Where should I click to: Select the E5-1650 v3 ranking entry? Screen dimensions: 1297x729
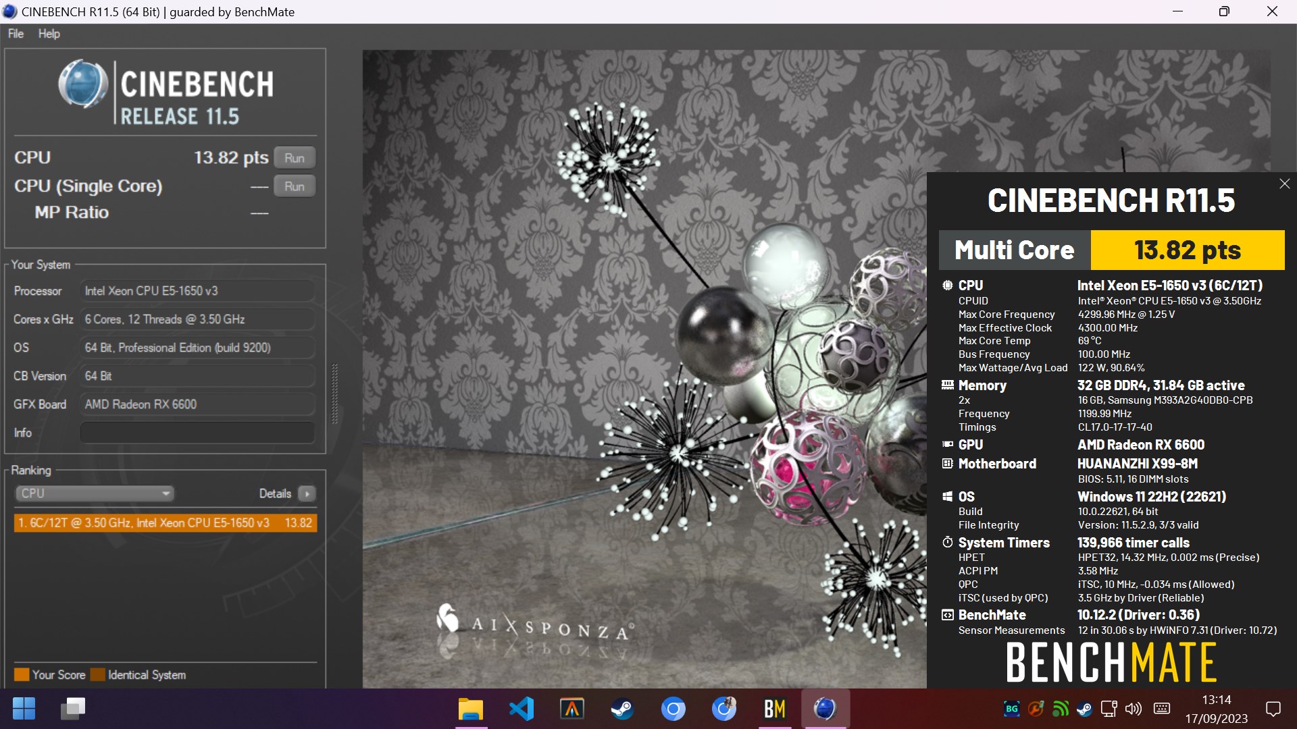click(166, 523)
